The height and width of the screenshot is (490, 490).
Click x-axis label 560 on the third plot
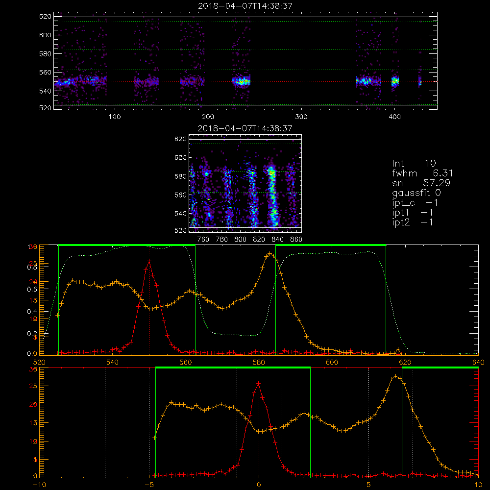(x=186, y=362)
